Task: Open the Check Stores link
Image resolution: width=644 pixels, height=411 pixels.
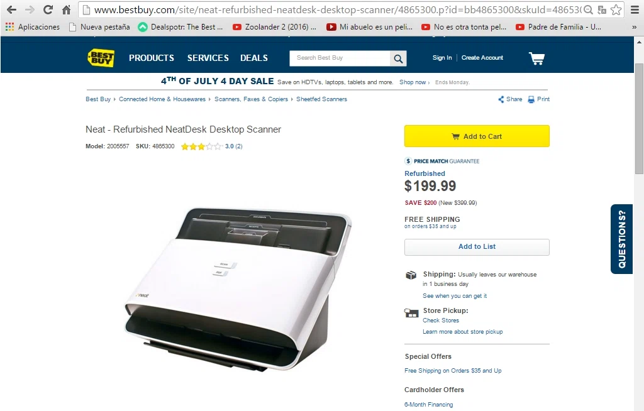Action: click(x=441, y=321)
